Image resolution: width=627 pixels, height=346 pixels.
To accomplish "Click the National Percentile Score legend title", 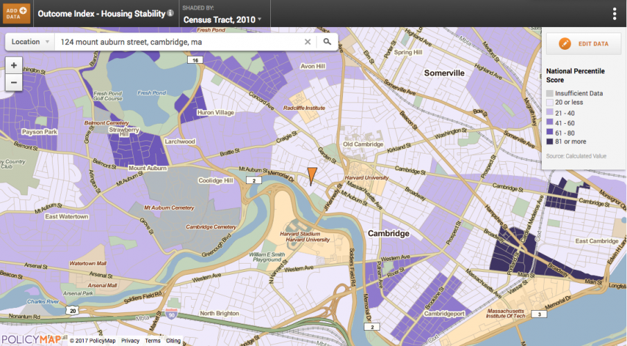I will [x=575, y=75].
